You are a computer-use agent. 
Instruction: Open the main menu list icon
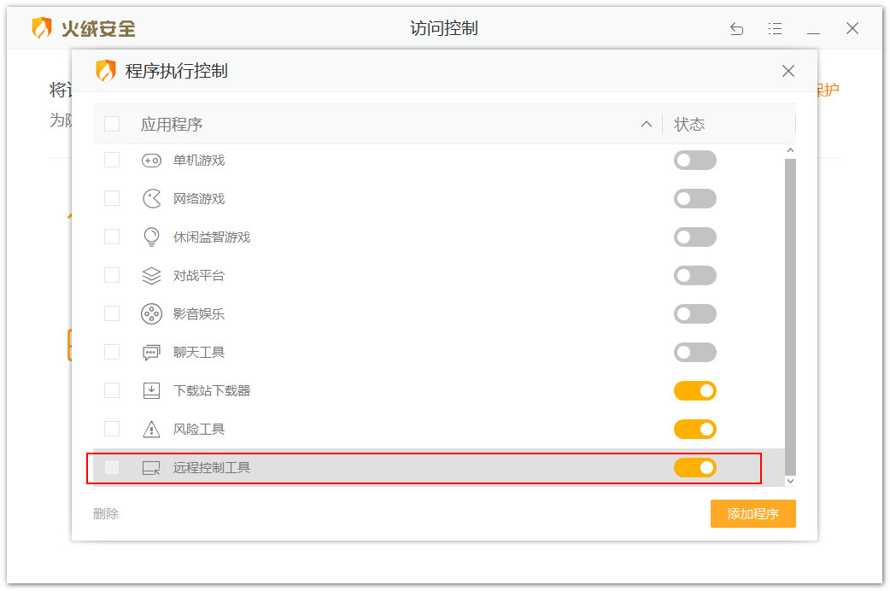coord(775,29)
